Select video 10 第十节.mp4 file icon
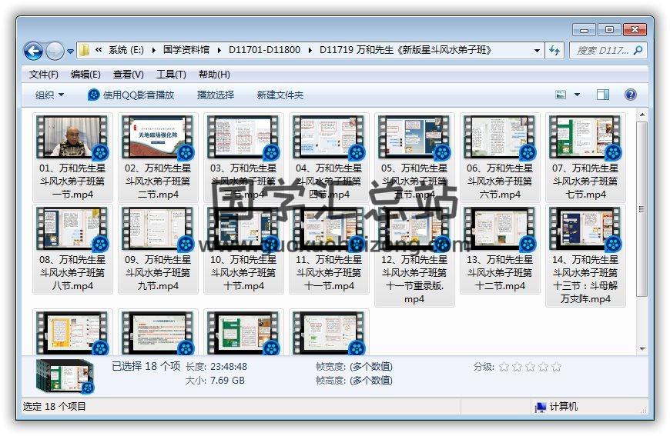670x436 pixels. click(243, 228)
